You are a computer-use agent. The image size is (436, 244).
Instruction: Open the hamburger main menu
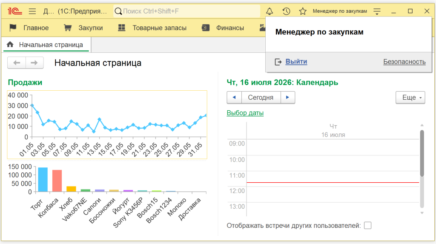32,11
